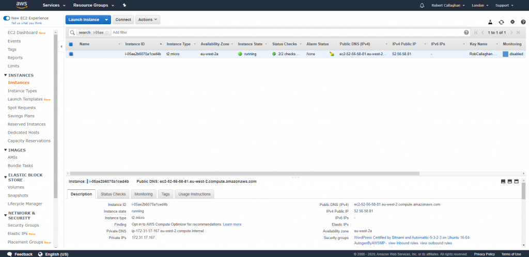Click view inbound rules link
529x257 pixels.
(x=403, y=243)
